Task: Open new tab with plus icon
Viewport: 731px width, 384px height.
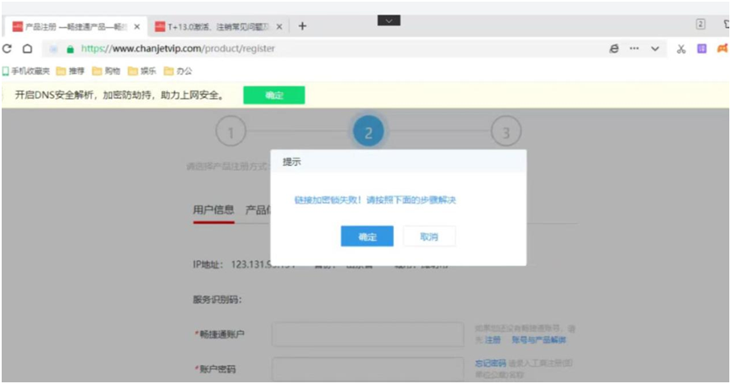Action: pos(302,26)
